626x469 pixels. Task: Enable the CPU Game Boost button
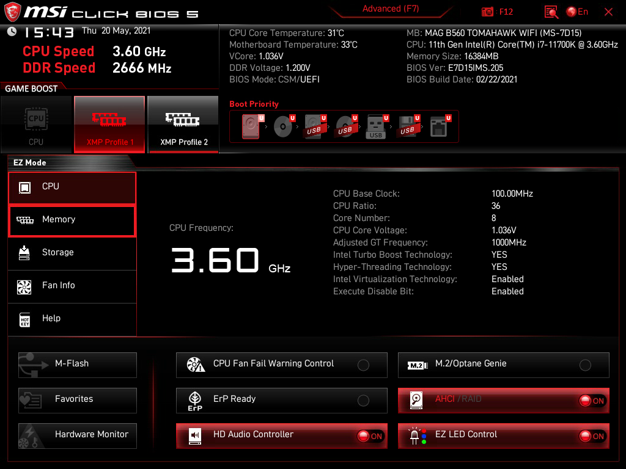point(36,125)
